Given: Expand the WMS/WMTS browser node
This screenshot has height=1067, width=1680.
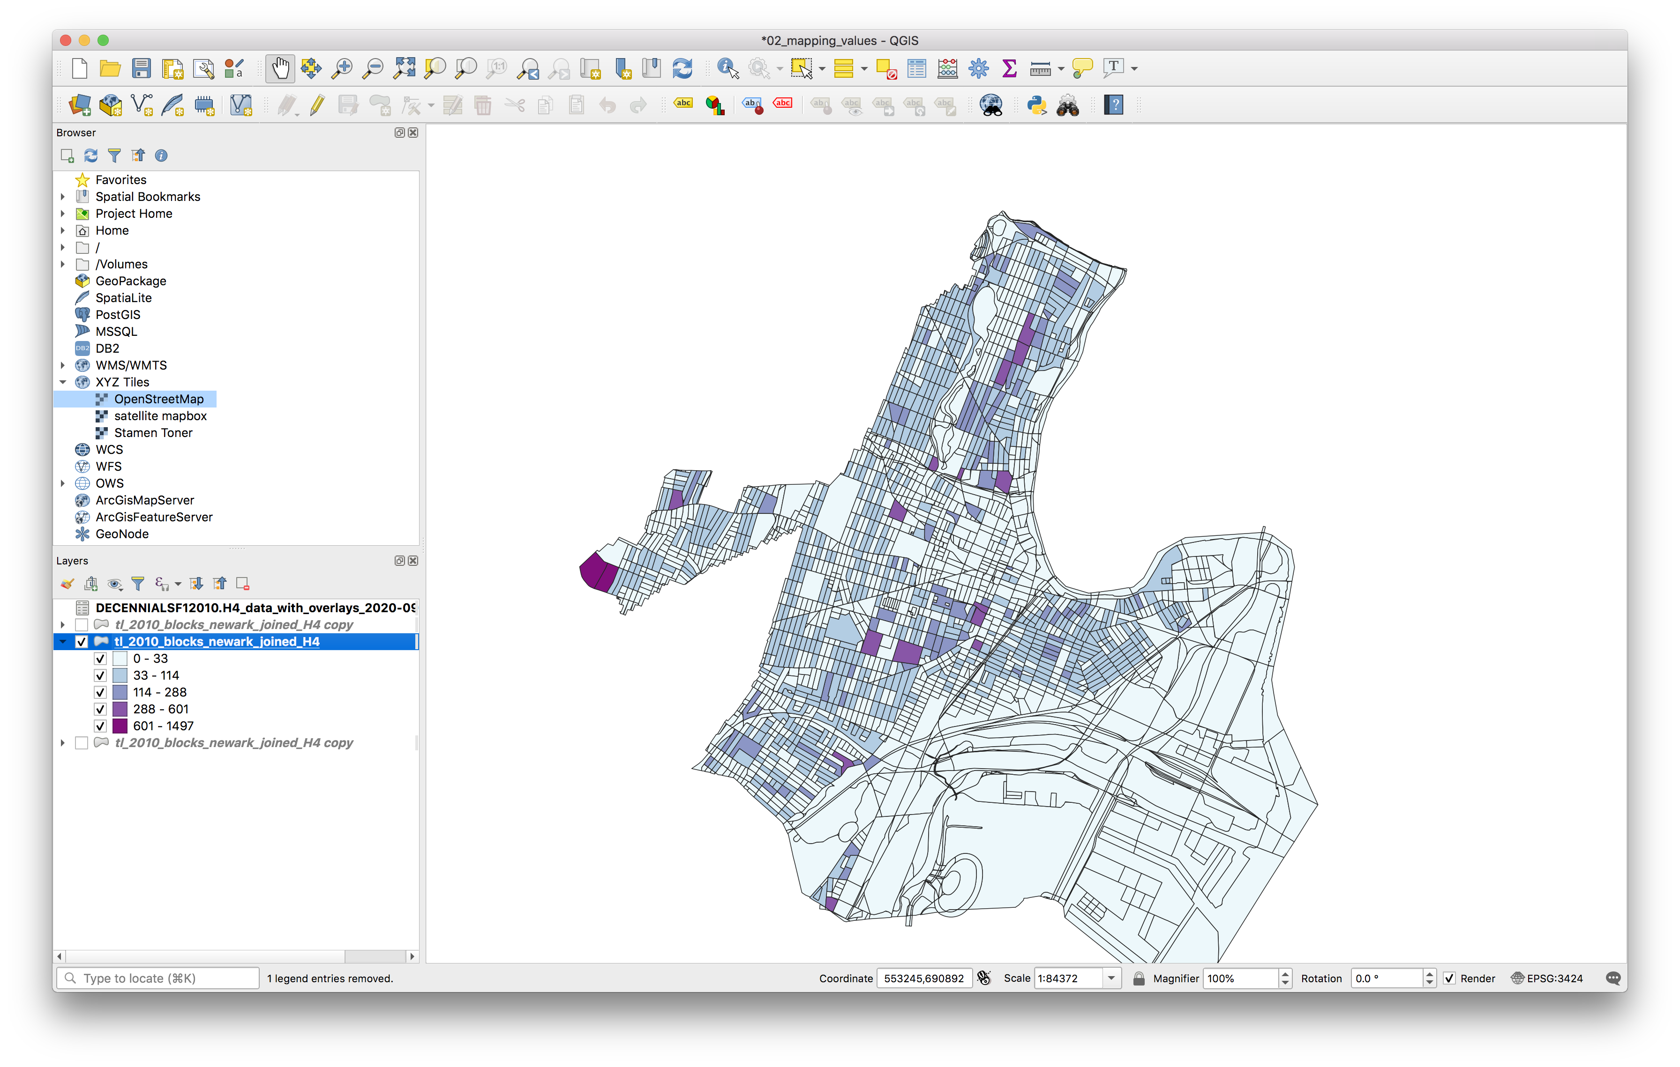Looking at the screenshot, I should click(63, 365).
